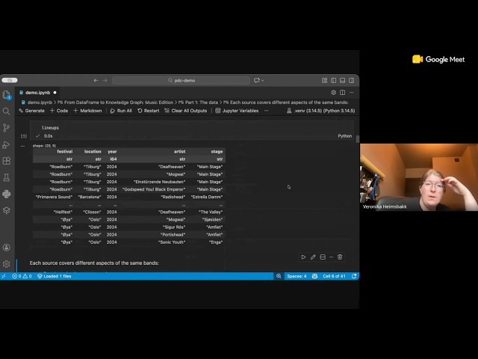The height and width of the screenshot is (359, 478).
Task: Show errors and warnings in status bar
Action: click(x=22, y=276)
